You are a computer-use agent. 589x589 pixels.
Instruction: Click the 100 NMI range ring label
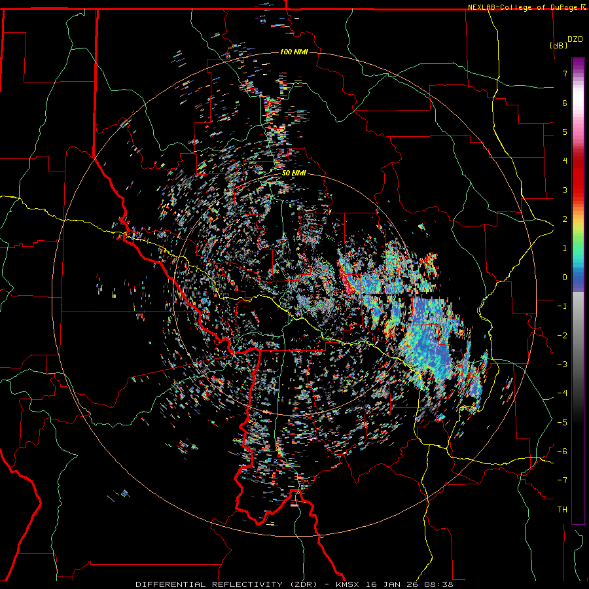click(294, 52)
